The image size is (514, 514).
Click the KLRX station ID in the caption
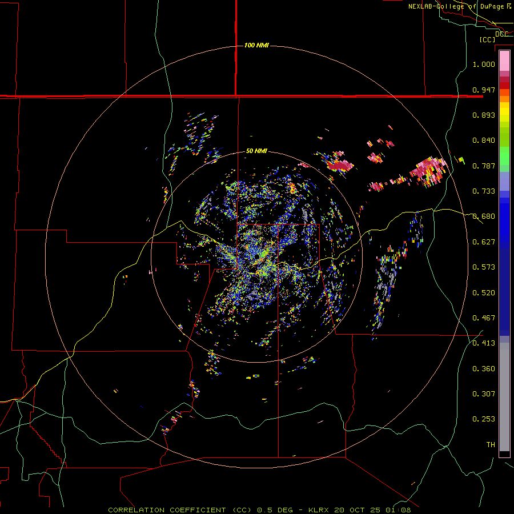319,510
